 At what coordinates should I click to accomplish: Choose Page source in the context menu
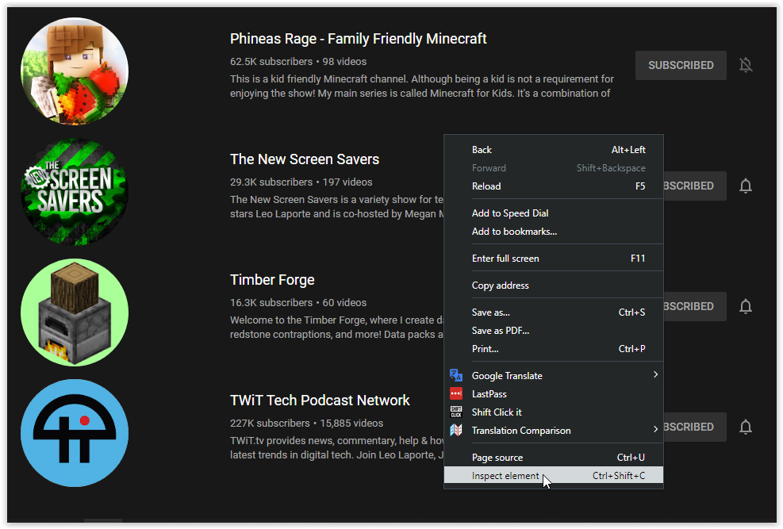point(497,458)
